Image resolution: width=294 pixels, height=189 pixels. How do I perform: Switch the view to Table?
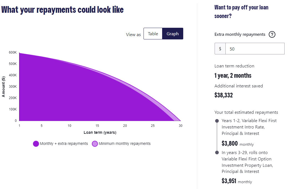click(x=153, y=34)
